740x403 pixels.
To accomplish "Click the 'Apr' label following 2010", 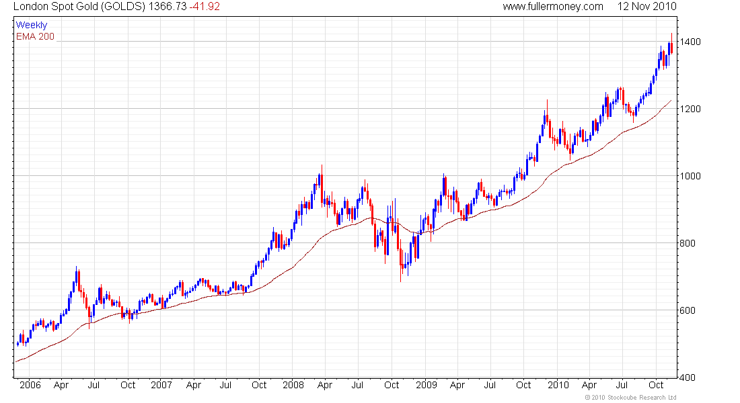I will pos(589,385).
